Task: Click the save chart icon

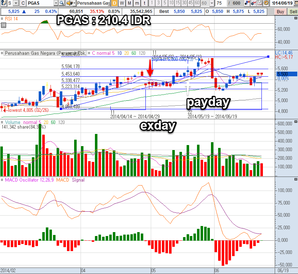Action: pos(260,3)
